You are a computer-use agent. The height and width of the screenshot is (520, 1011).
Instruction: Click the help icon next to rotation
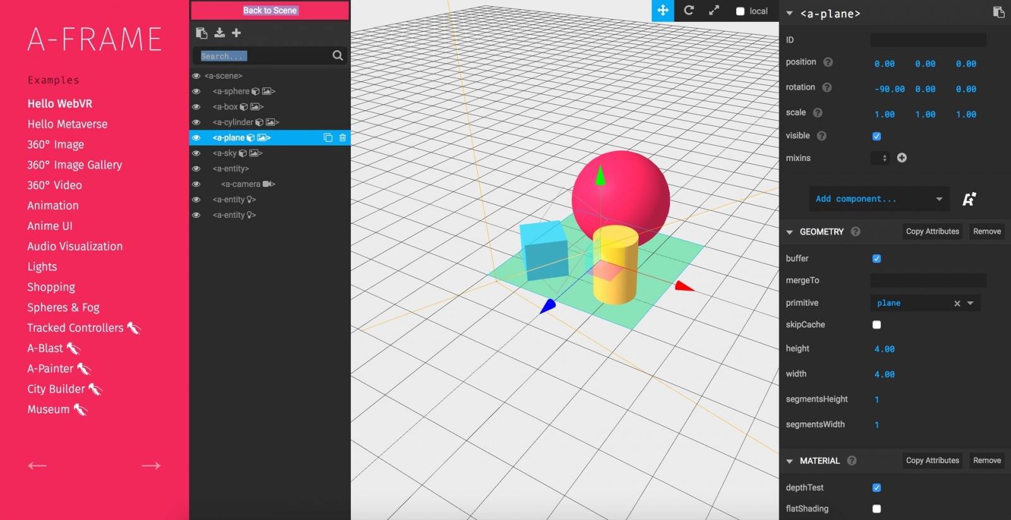point(826,87)
